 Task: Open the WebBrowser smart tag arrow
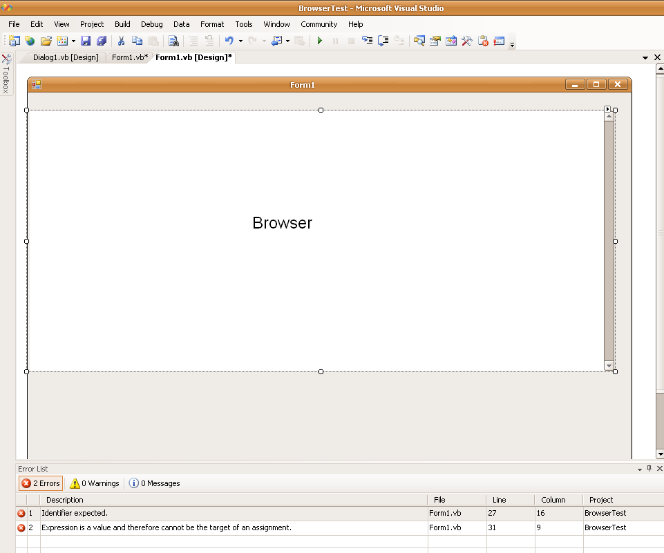[607, 109]
